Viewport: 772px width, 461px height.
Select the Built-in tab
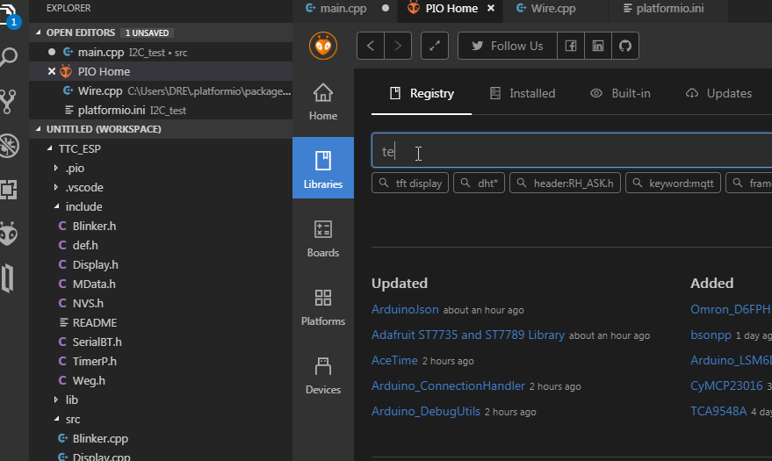620,93
